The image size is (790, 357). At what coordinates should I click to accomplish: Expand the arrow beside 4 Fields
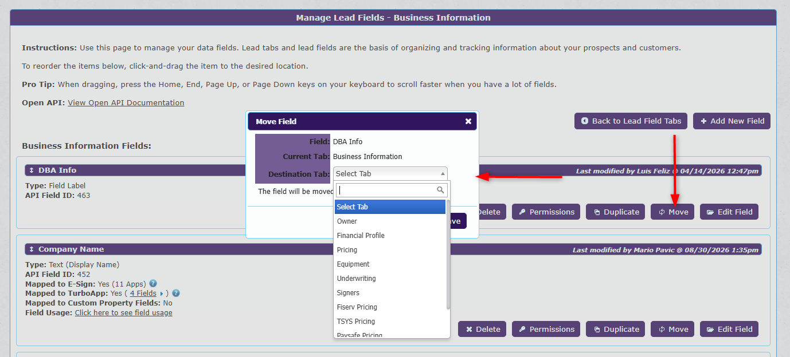(162, 293)
